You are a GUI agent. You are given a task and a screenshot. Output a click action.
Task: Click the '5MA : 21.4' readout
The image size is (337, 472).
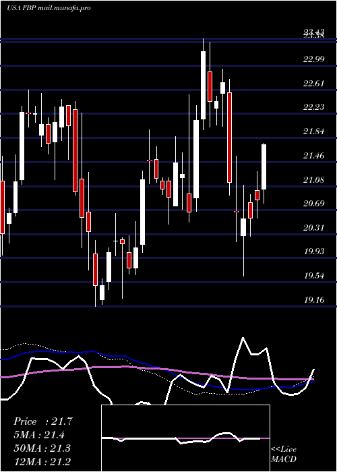click(39, 435)
